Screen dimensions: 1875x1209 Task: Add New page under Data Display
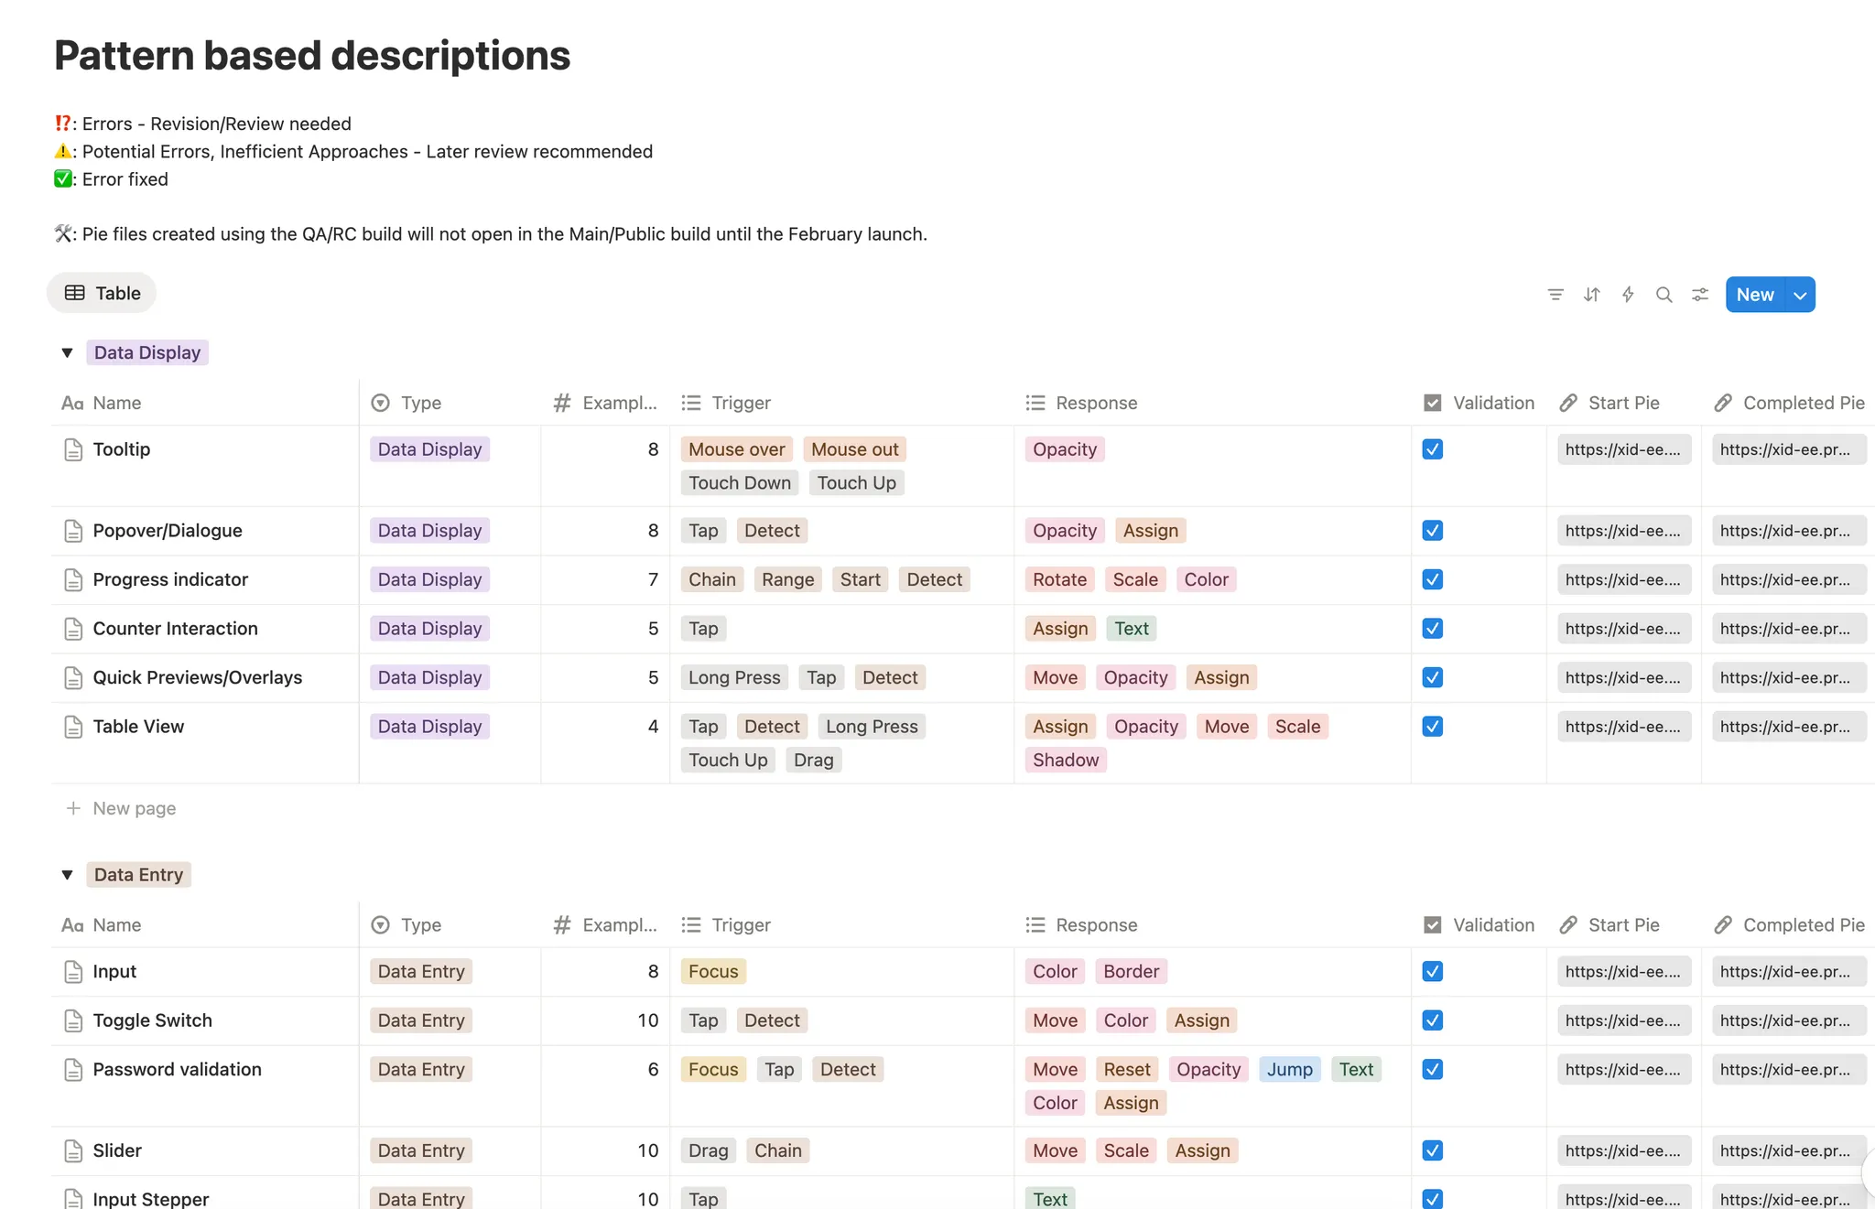tap(134, 808)
